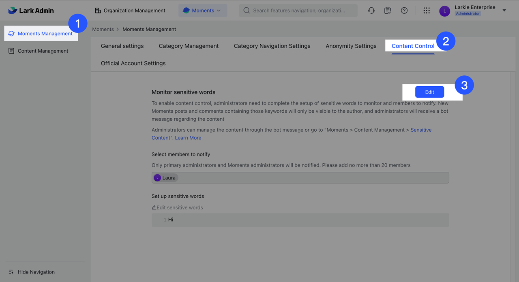Open Organization Management using the building icon
The width and height of the screenshot is (519, 282).
pos(129,10)
